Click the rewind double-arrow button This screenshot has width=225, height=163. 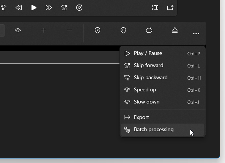[x=19, y=8]
